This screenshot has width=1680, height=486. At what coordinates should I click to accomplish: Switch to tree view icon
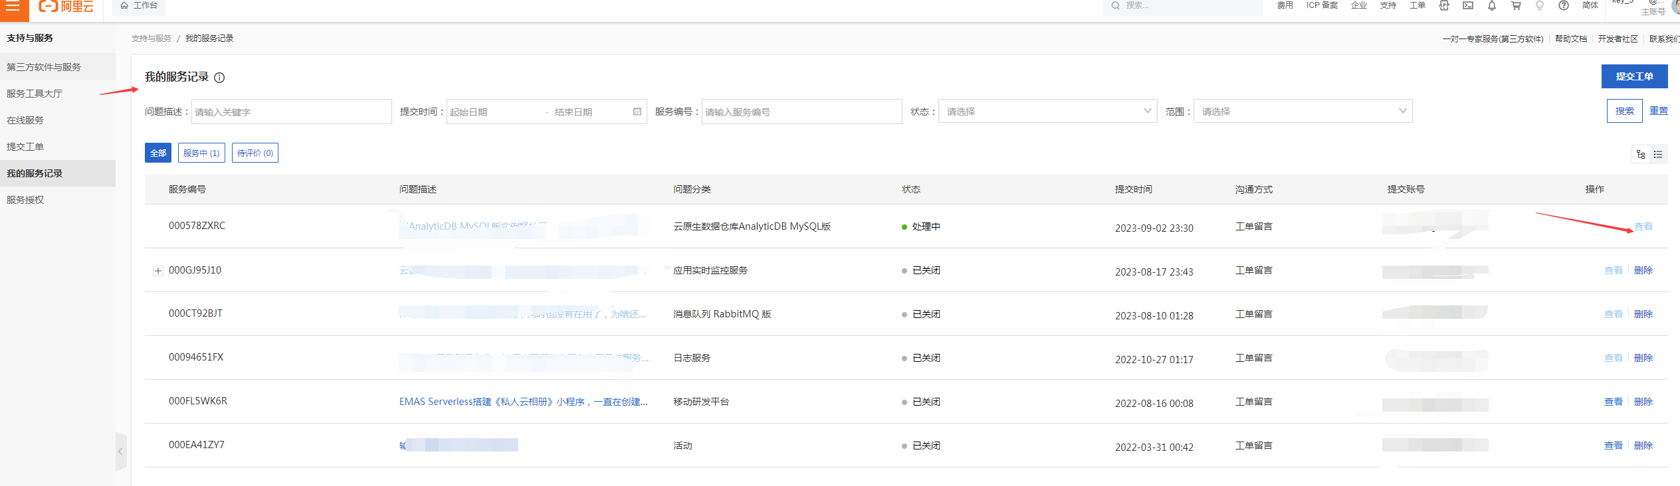(1641, 154)
